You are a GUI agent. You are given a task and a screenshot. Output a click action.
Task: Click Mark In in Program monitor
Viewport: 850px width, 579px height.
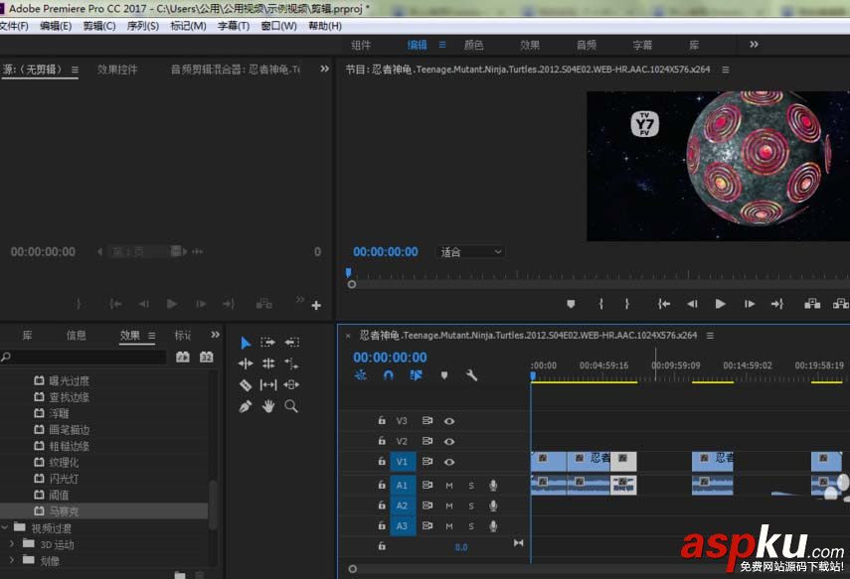pyautogui.click(x=601, y=304)
